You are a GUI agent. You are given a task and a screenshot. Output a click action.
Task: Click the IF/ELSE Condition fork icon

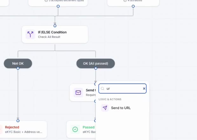point(30,34)
